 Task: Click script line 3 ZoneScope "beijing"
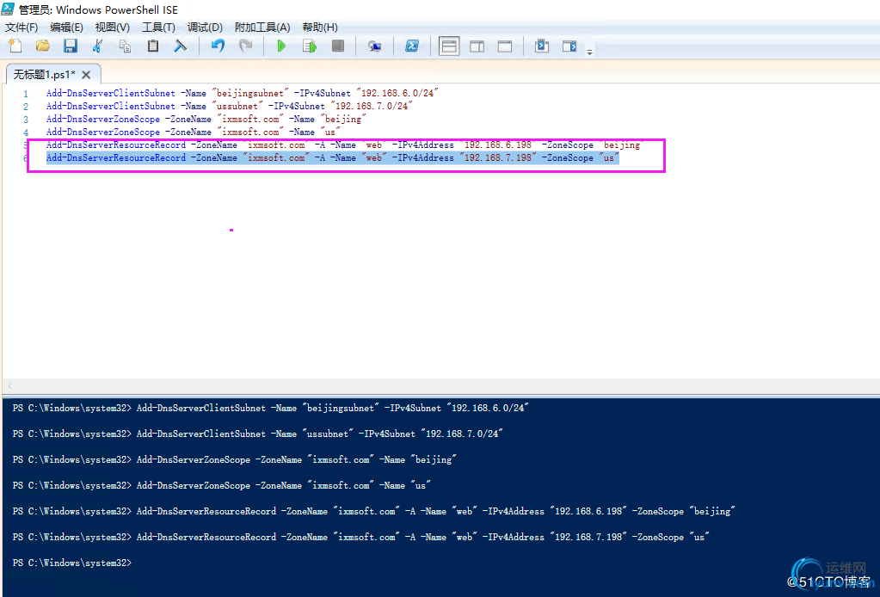(206, 119)
